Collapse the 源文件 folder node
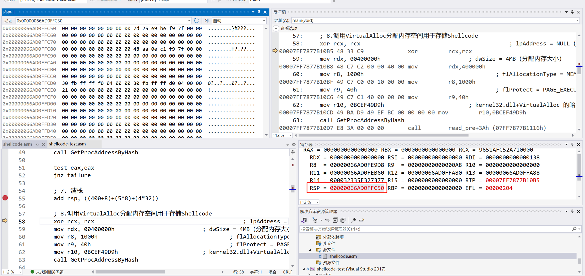Viewport: 585px width, 276px height. coord(310,250)
